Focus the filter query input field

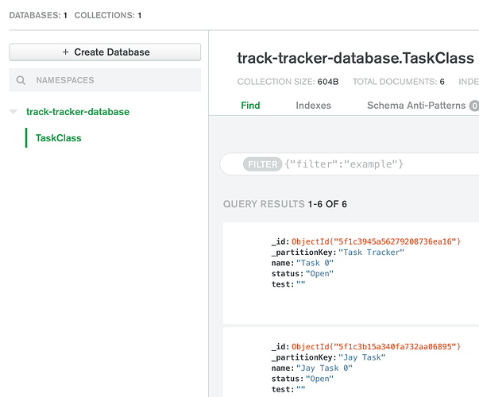click(x=373, y=164)
